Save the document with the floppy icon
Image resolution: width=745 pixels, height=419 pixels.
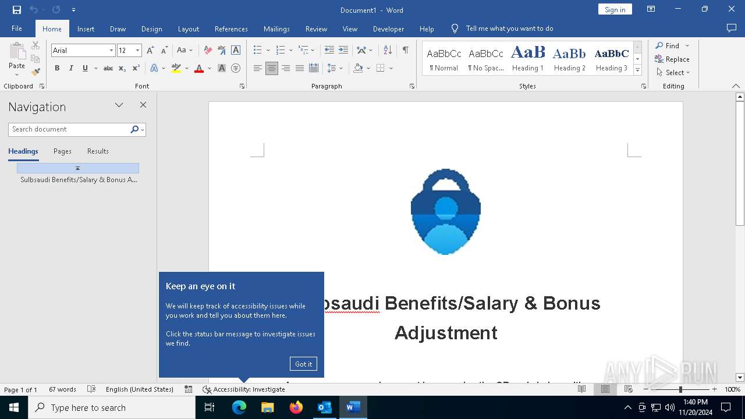[16, 10]
